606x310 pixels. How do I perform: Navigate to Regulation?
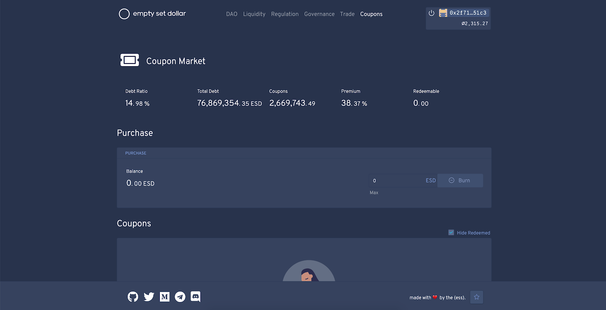click(x=285, y=14)
